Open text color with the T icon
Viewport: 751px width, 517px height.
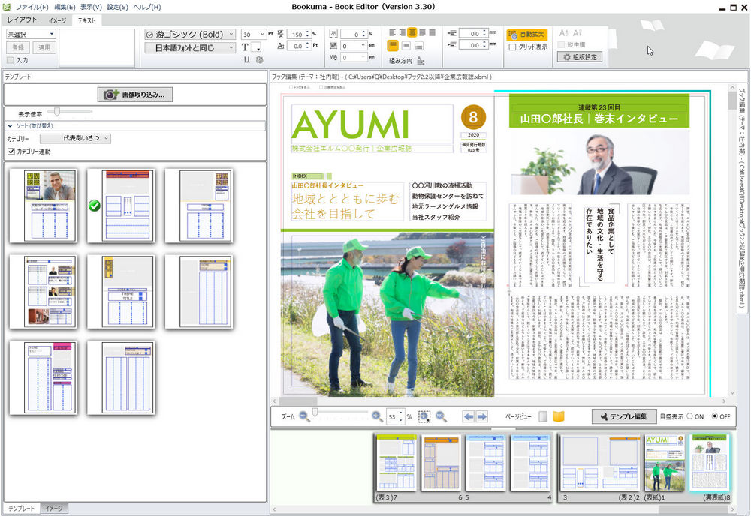[x=244, y=47]
